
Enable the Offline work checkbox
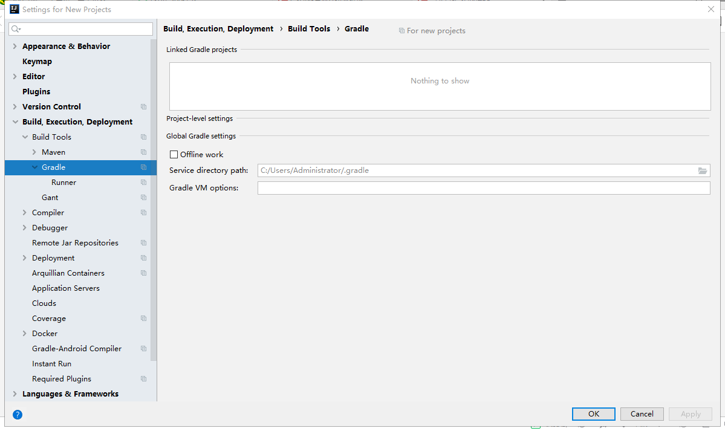[x=174, y=155]
